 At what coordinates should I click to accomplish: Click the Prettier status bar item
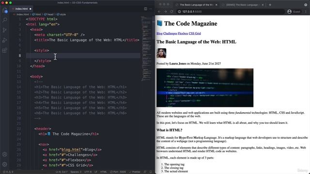[x=135, y=172]
